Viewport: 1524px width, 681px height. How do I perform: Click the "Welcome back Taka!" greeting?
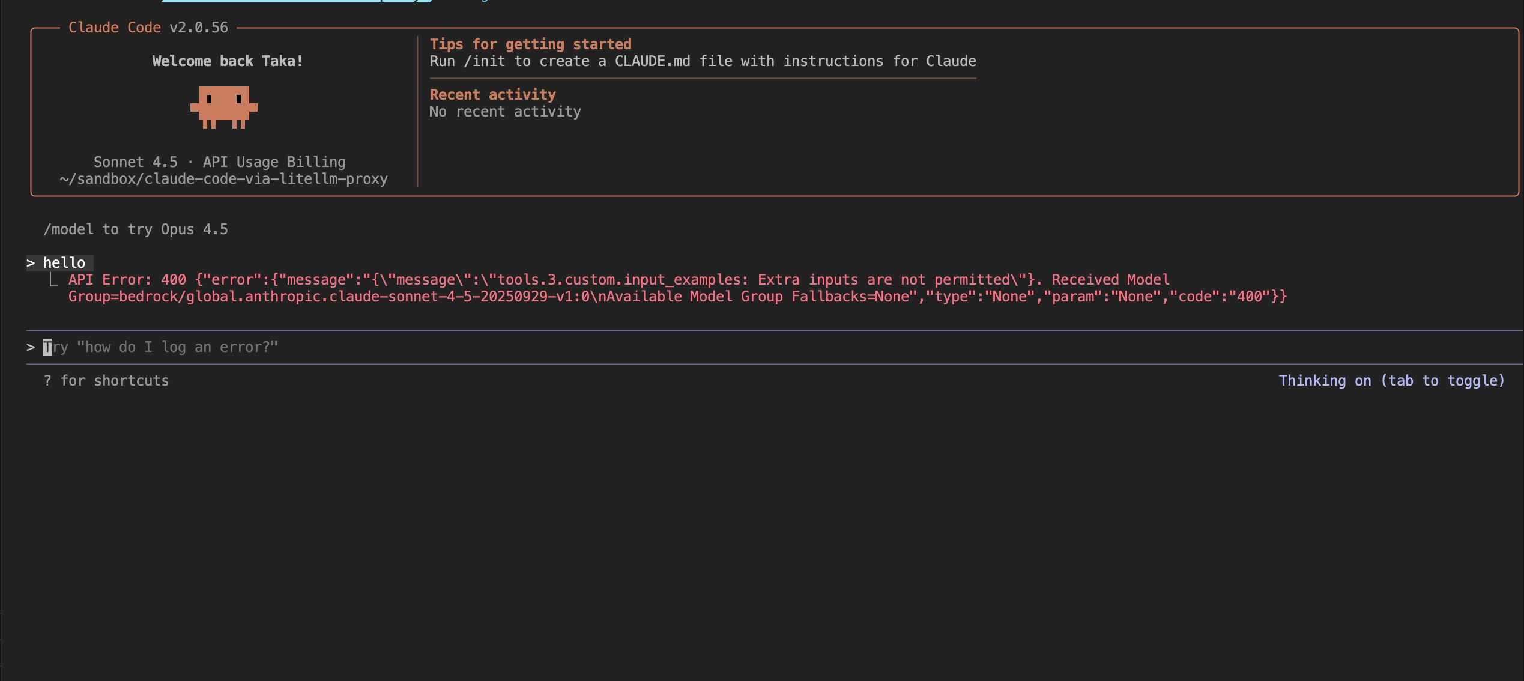tap(227, 61)
